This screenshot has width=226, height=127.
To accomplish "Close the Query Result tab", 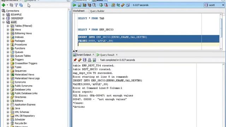I will coord(117,55).
